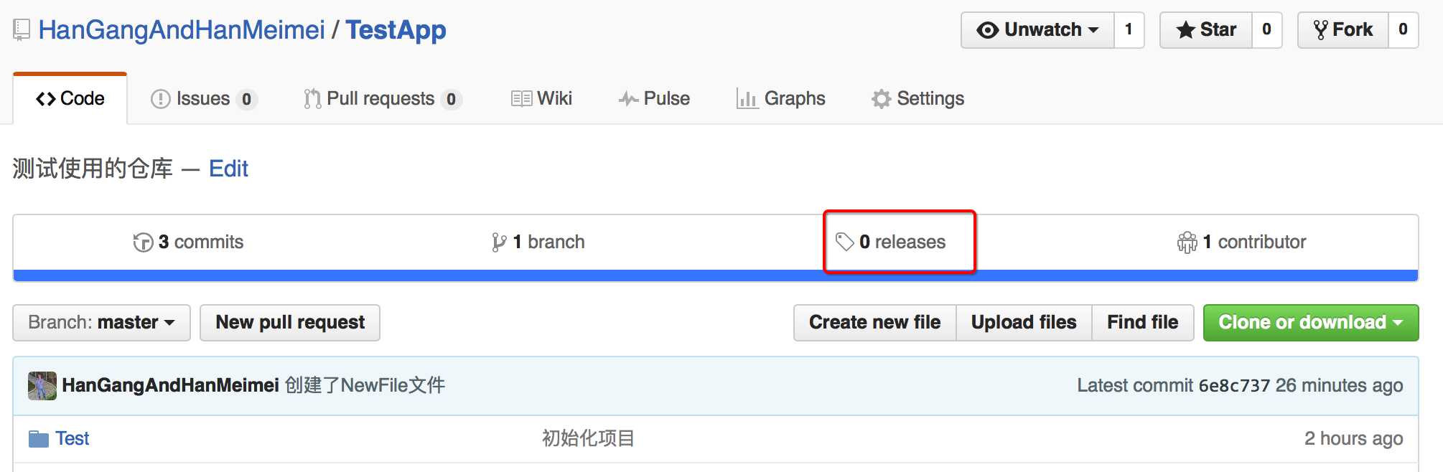The image size is (1443, 472).
Task: Click the Wiki book icon
Action: 521,99
